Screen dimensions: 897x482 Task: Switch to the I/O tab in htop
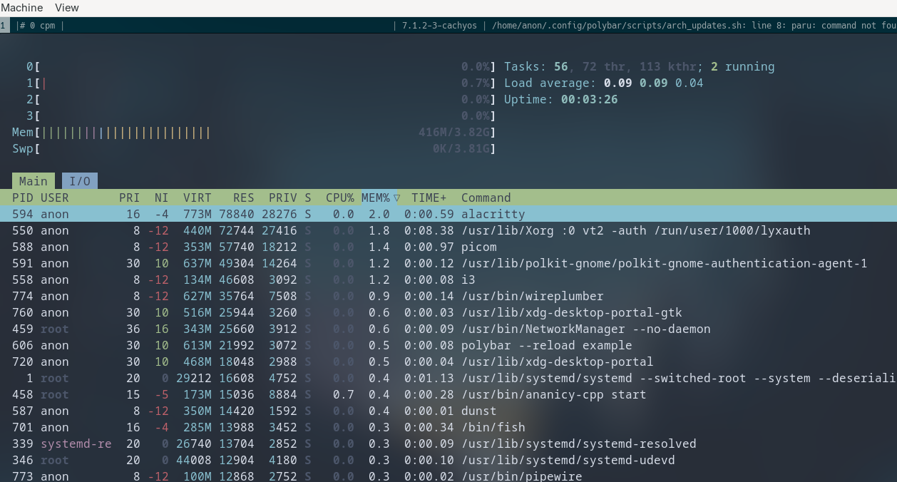click(80, 181)
